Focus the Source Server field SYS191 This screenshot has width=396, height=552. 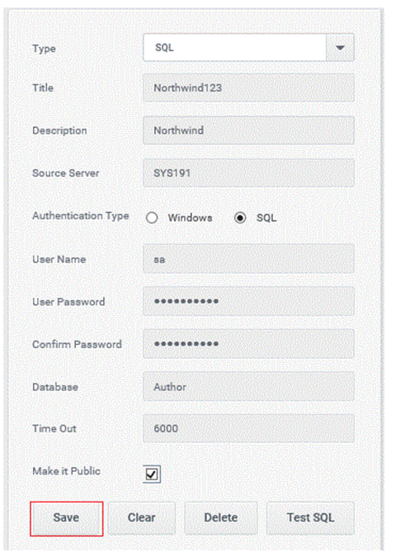click(248, 172)
